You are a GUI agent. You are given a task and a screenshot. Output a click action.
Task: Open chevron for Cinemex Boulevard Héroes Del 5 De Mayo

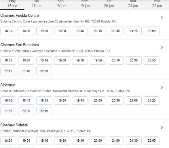(162, 87)
